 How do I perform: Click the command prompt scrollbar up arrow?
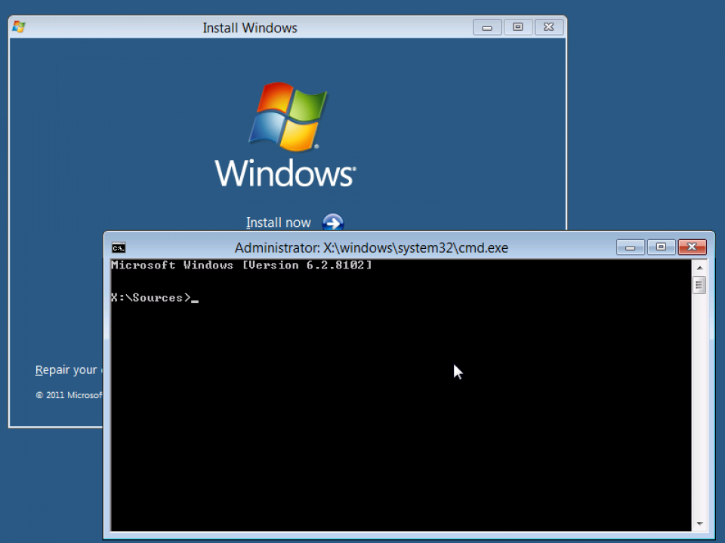coord(699,268)
